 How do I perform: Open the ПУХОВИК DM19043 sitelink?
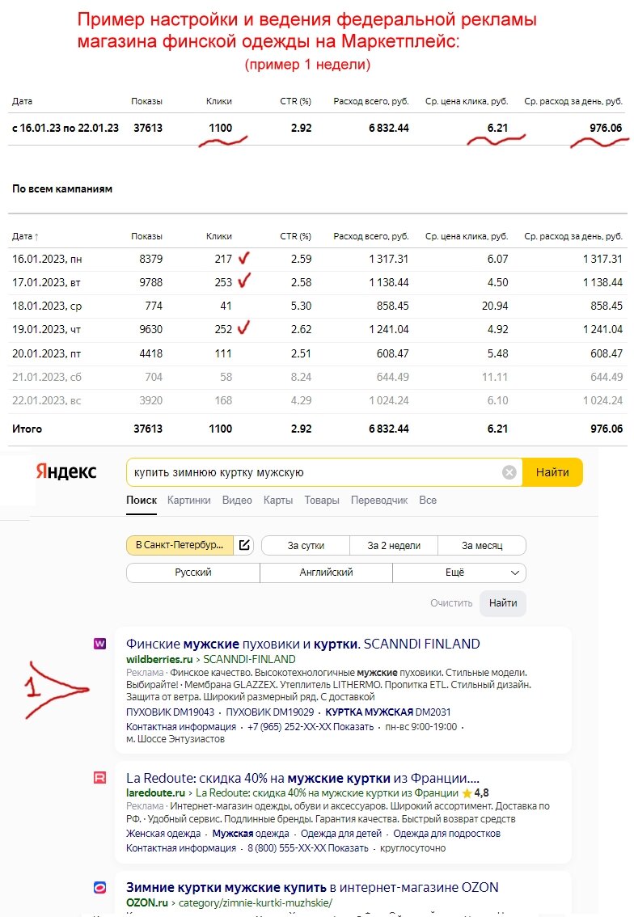click(170, 712)
